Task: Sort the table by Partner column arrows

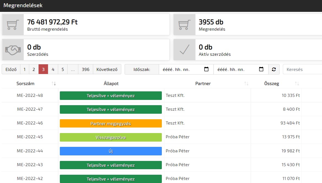Action: [x=246, y=84]
